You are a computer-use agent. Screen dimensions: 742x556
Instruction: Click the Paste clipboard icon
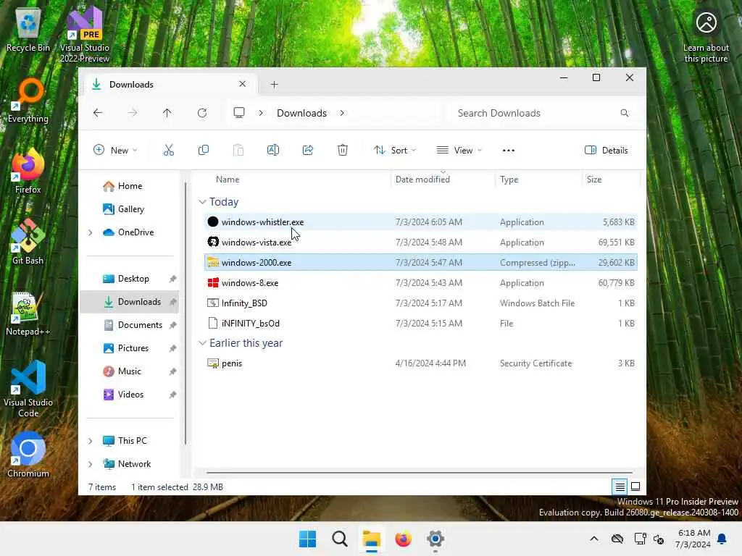[x=238, y=151]
